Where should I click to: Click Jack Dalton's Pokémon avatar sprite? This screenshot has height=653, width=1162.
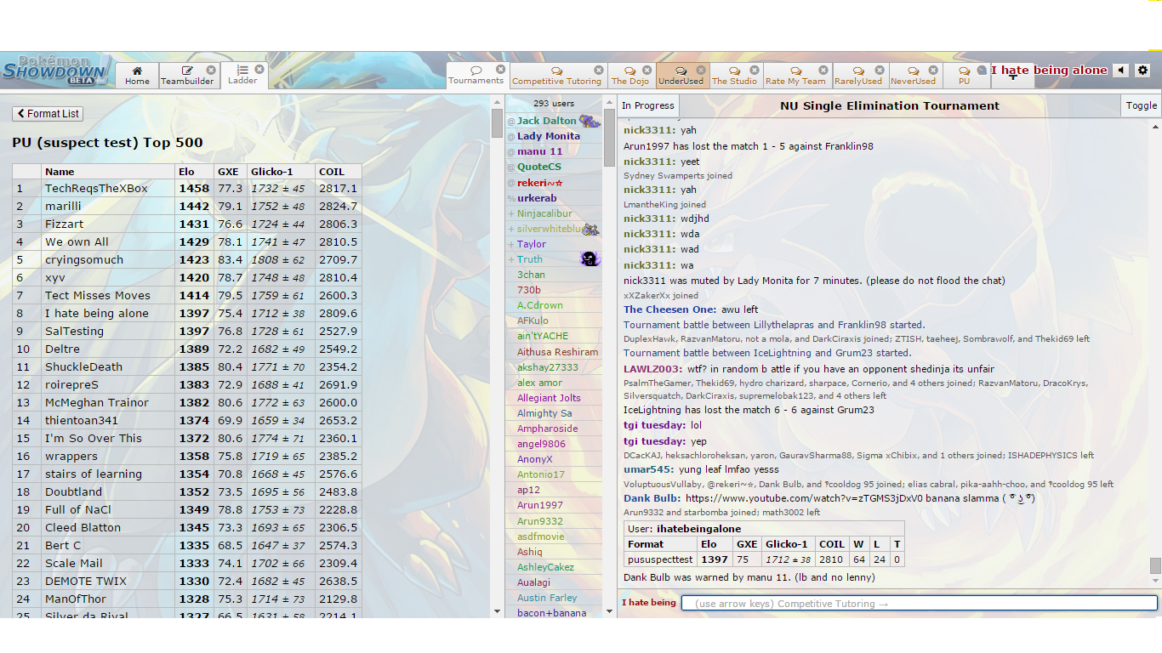pyautogui.click(x=589, y=119)
